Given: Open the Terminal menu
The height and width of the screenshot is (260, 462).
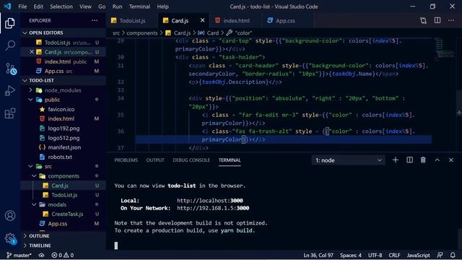Looking at the screenshot, I should [x=139, y=6].
